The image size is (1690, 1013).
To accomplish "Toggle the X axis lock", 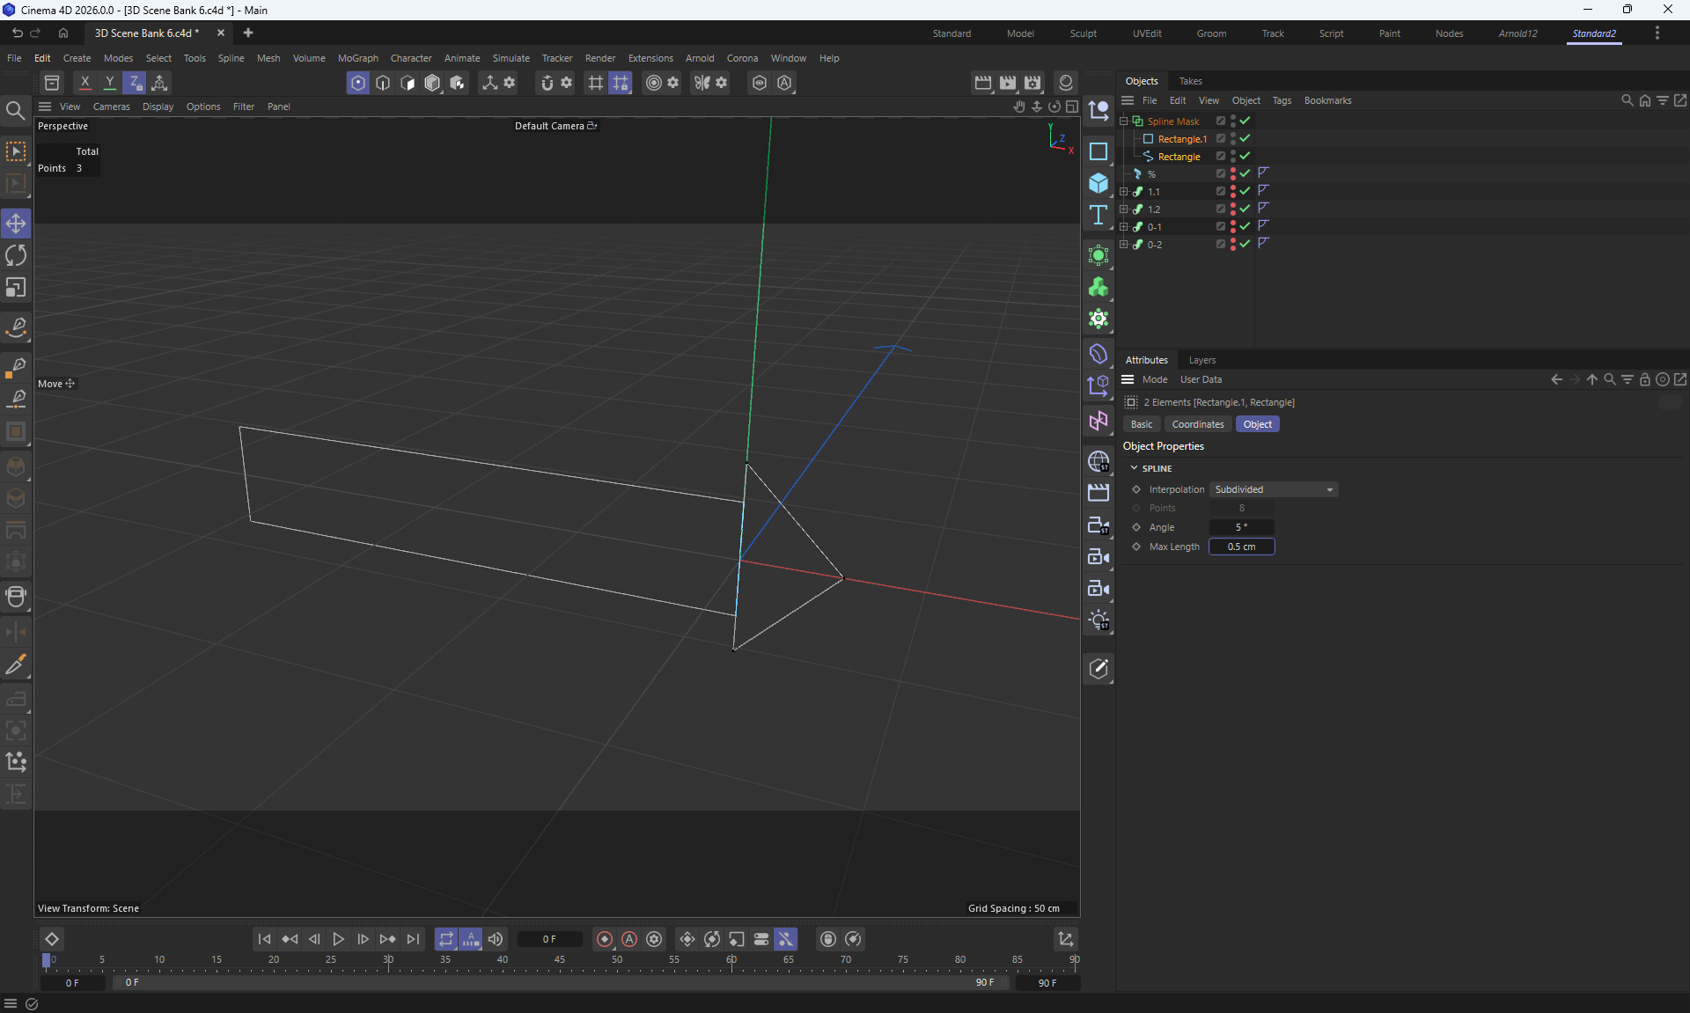I will click(84, 83).
